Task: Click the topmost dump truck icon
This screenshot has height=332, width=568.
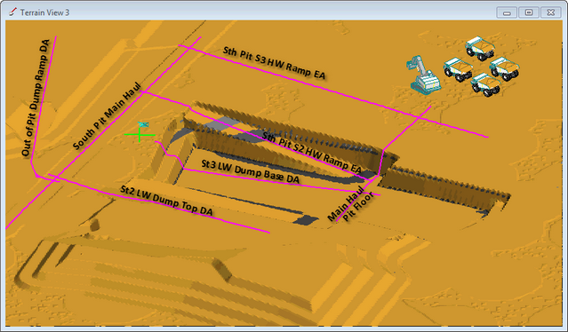Action: point(480,48)
